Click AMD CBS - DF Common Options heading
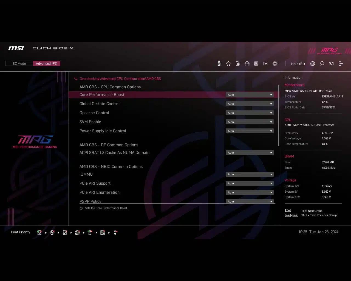The height and width of the screenshot is (281, 351). (109, 145)
